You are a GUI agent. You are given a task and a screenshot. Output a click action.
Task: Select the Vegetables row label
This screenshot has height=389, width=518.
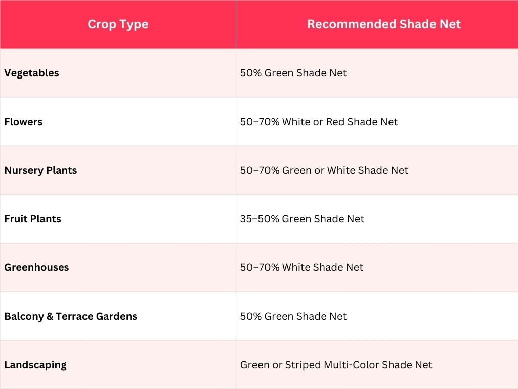[31, 73]
